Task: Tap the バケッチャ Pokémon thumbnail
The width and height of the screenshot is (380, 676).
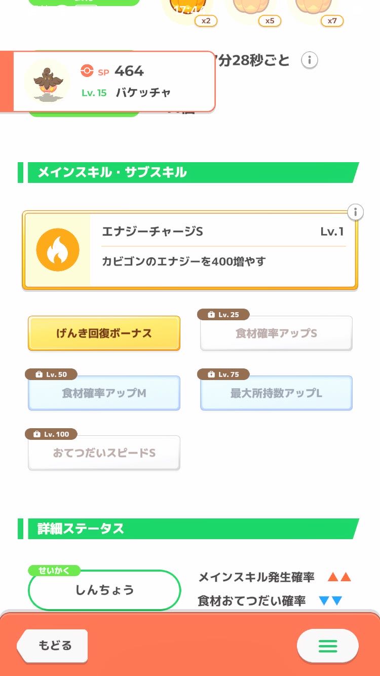Action: [x=47, y=82]
